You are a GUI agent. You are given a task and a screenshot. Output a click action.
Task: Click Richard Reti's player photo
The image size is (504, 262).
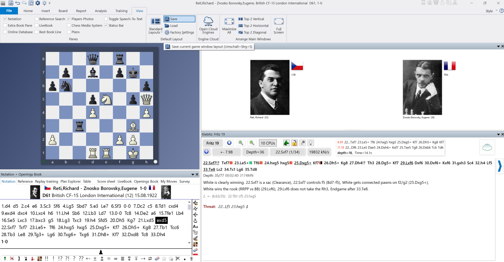click(270, 87)
